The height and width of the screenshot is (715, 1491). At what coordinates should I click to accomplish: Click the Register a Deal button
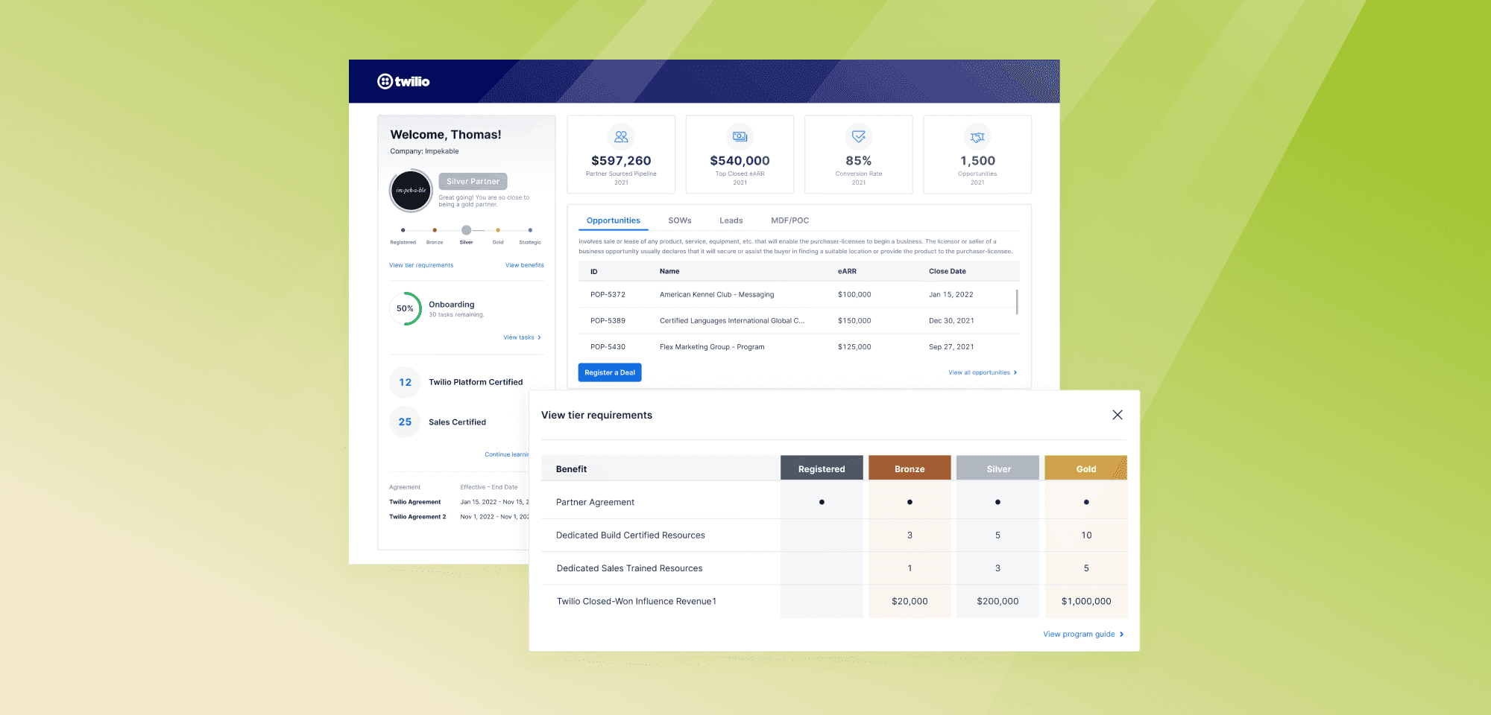[x=610, y=372]
